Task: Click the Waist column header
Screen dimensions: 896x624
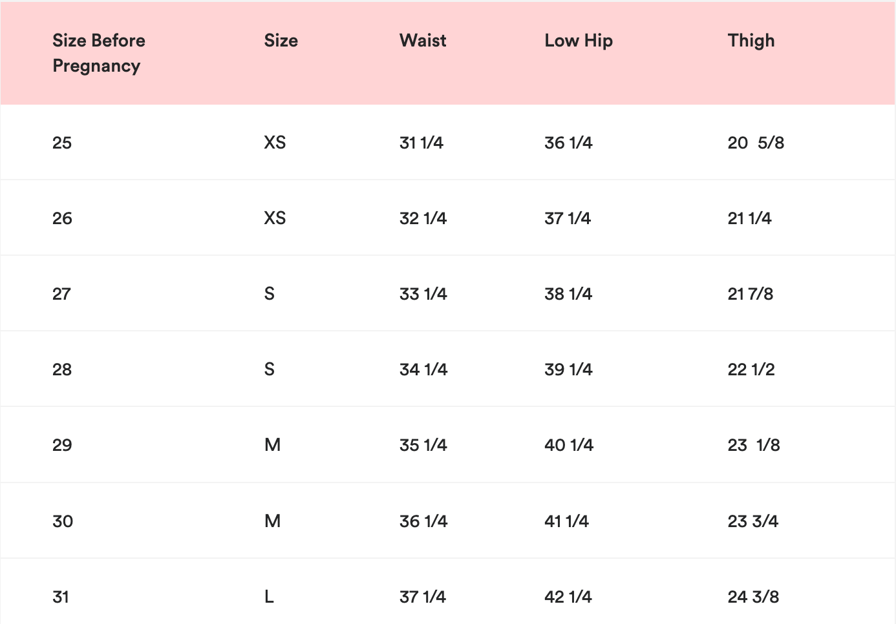Action: pos(423,41)
